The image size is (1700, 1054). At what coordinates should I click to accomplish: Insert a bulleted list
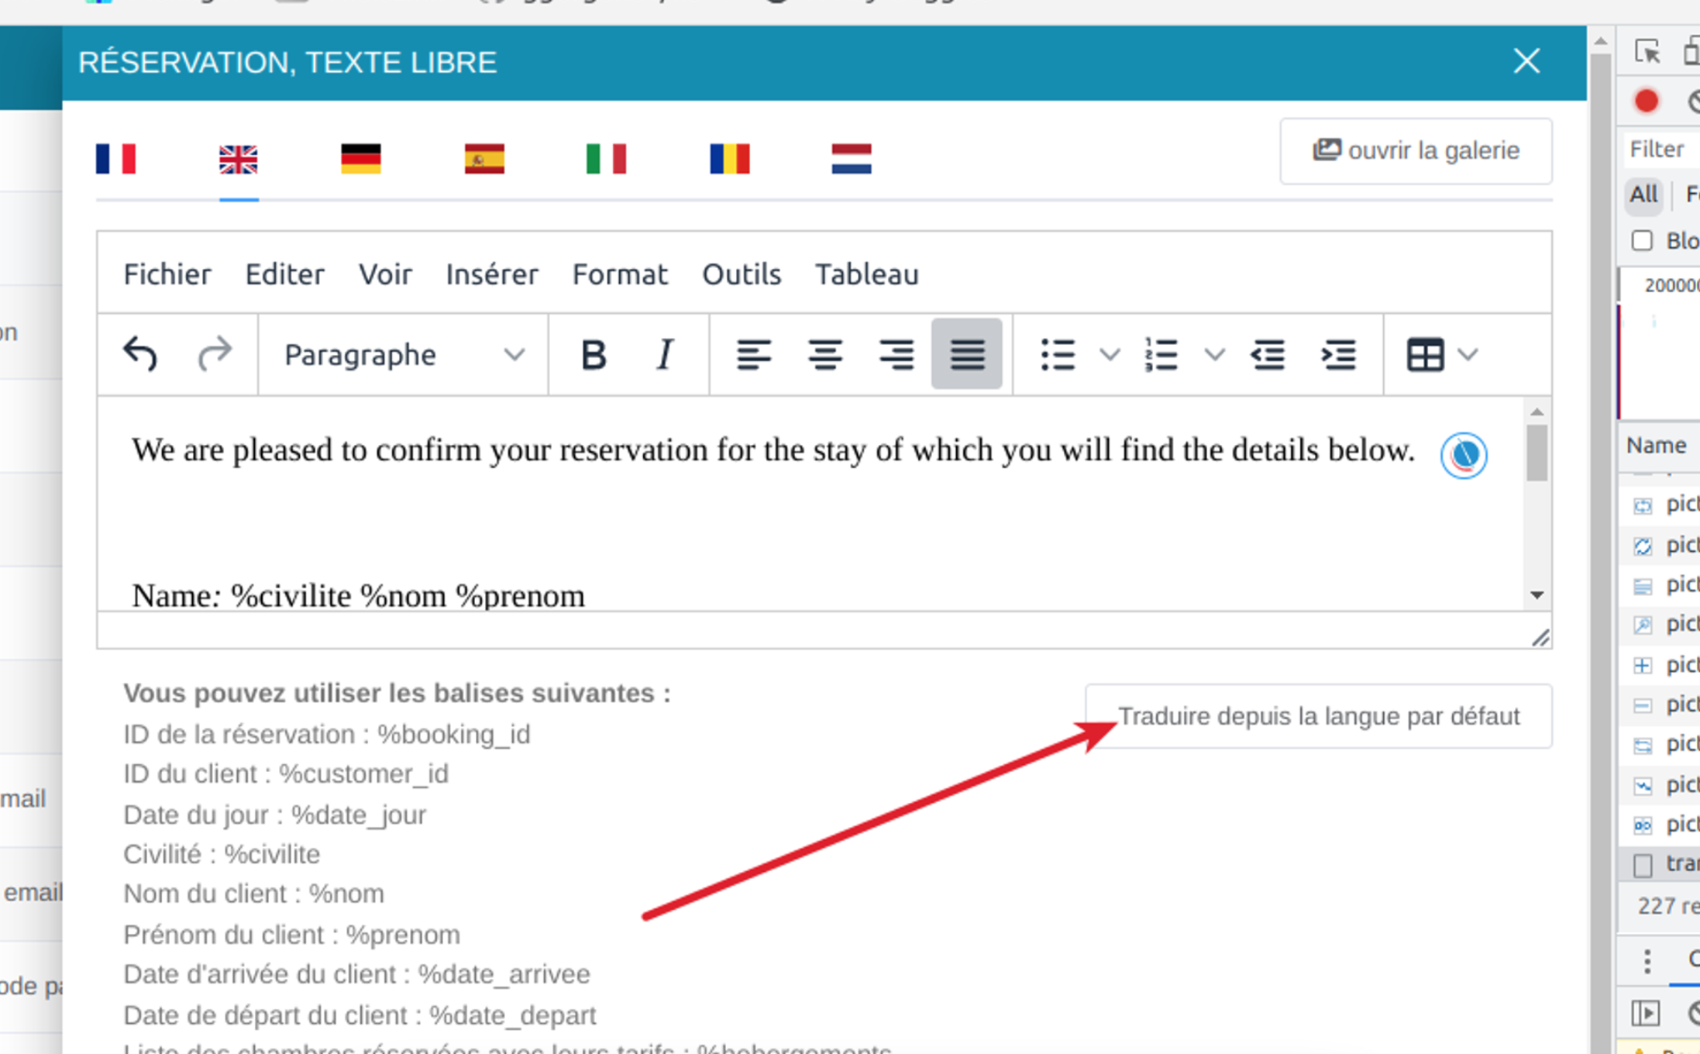click(1058, 355)
